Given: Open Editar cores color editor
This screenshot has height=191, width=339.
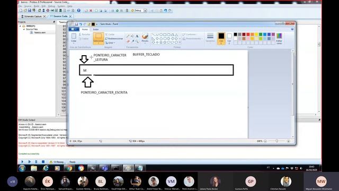Looking at the screenshot, I should [279, 39].
